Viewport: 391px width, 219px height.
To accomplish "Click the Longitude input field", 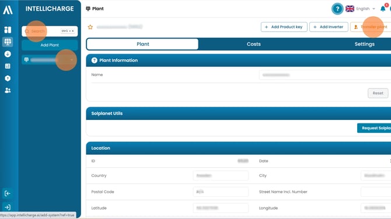I will tap(376, 208).
